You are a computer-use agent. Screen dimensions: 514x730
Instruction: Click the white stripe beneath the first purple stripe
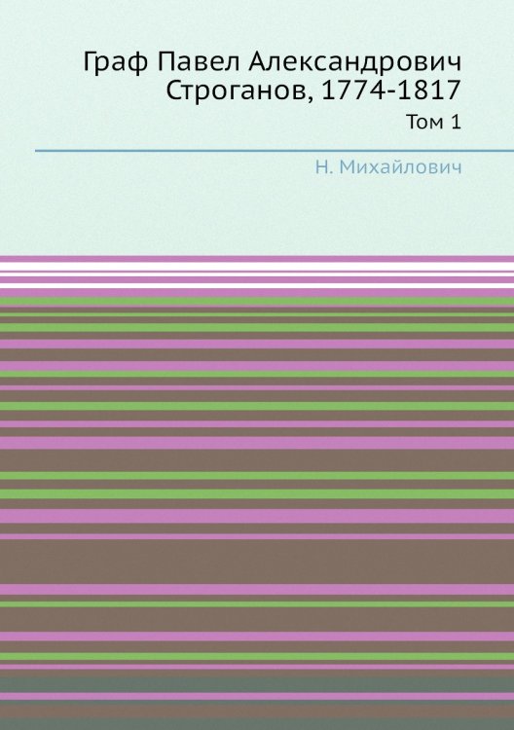[x=257, y=267]
